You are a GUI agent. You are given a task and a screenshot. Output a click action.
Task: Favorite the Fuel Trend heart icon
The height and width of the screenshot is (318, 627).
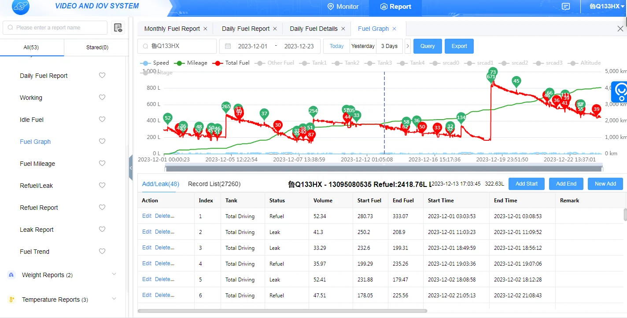[102, 252]
